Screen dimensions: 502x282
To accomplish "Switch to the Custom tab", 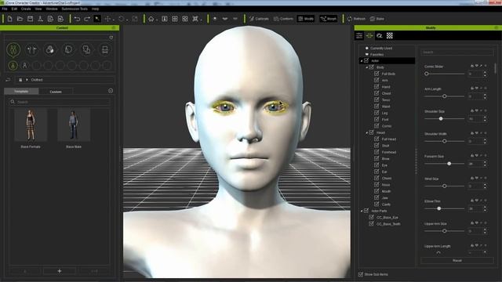I will [x=56, y=92].
